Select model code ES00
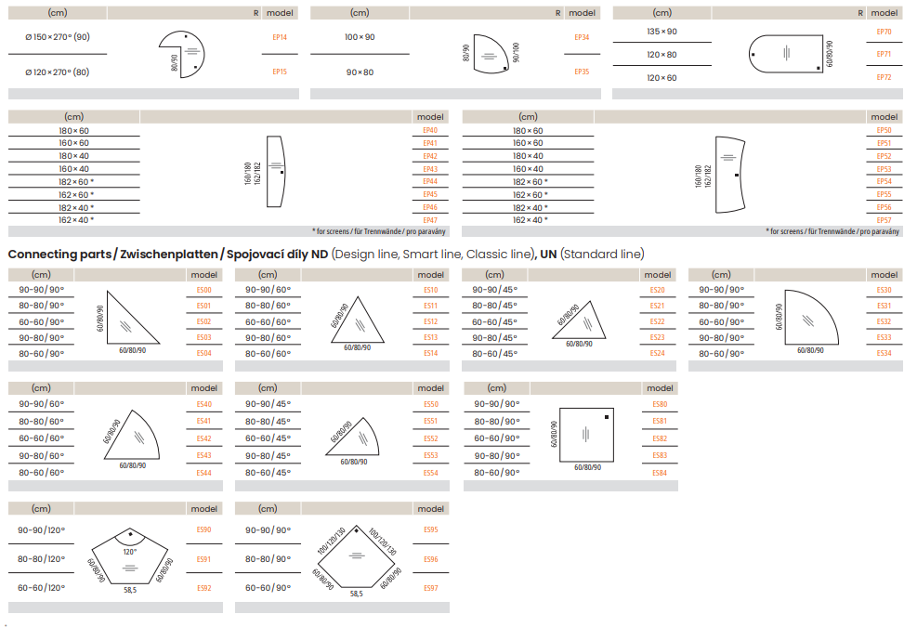The height and width of the screenshot is (627, 917). pos(204,290)
